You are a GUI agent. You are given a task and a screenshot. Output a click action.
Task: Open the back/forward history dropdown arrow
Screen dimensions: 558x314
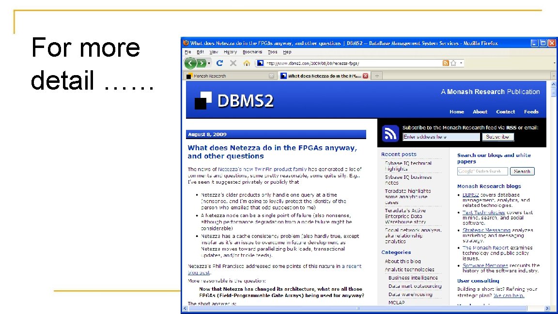[x=209, y=63]
